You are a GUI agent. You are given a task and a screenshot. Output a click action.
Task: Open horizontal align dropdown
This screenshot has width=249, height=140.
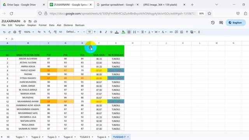pos(143,32)
